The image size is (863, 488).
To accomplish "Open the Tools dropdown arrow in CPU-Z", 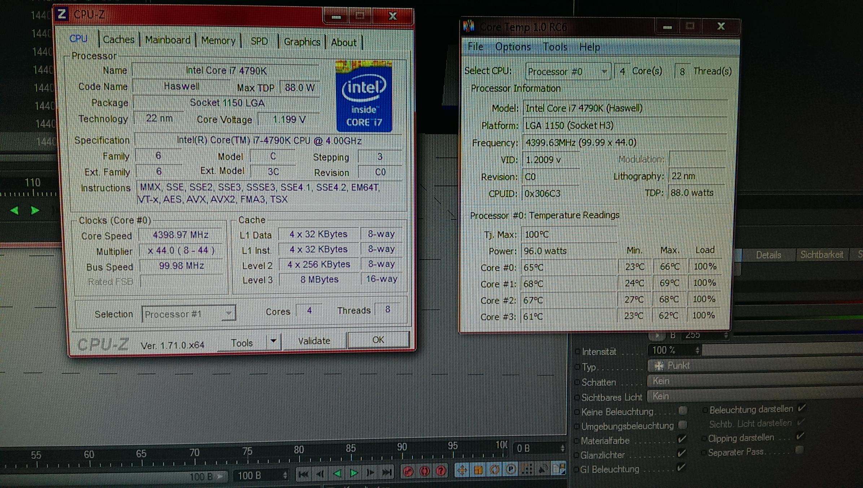I will tap(273, 341).
